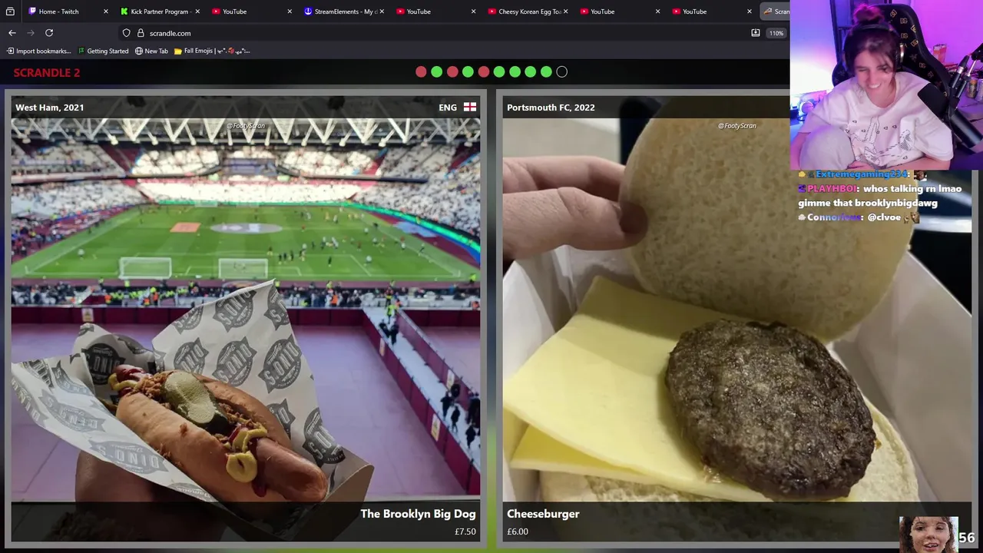This screenshot has width=983, height=553.
Task: Open the New Tab bookmark
Action: (x=151, y=51)
